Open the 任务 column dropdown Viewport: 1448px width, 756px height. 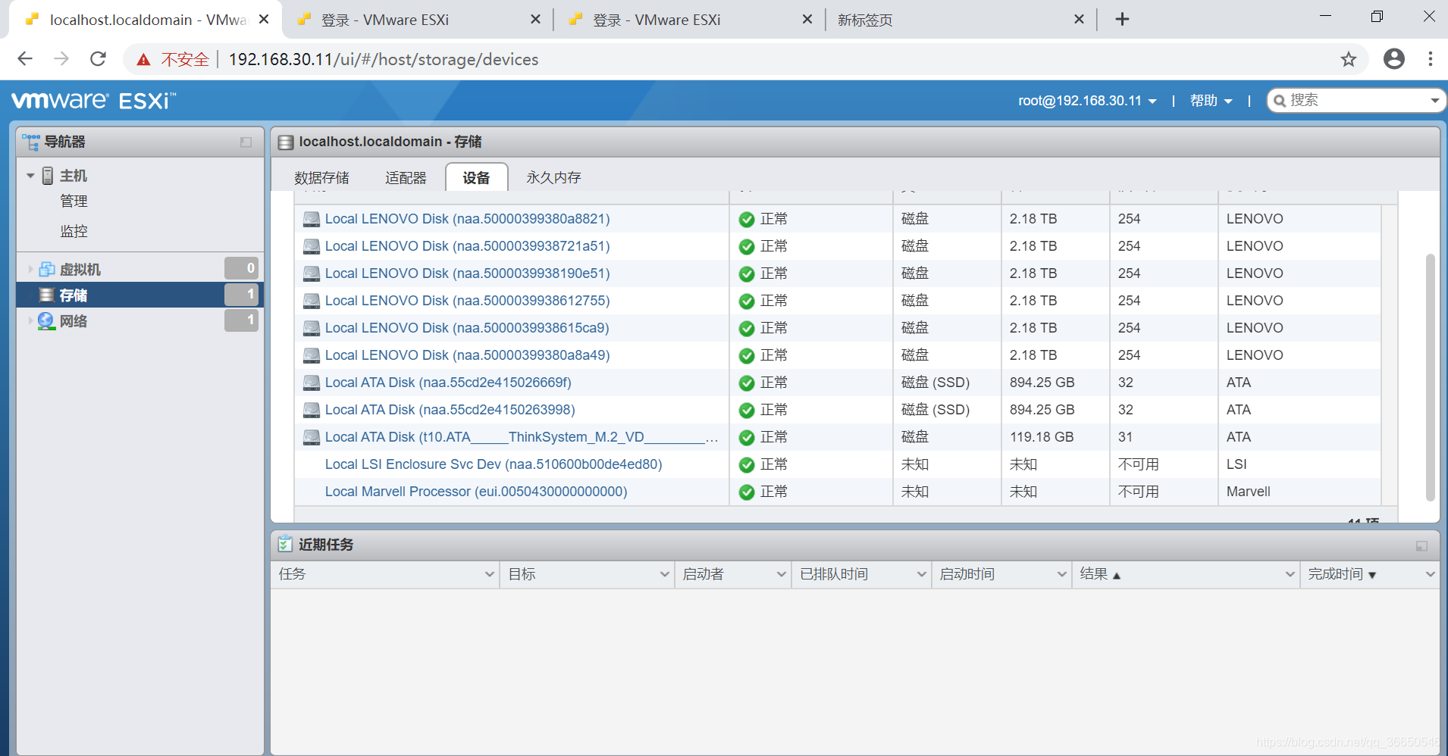point(489,575)
